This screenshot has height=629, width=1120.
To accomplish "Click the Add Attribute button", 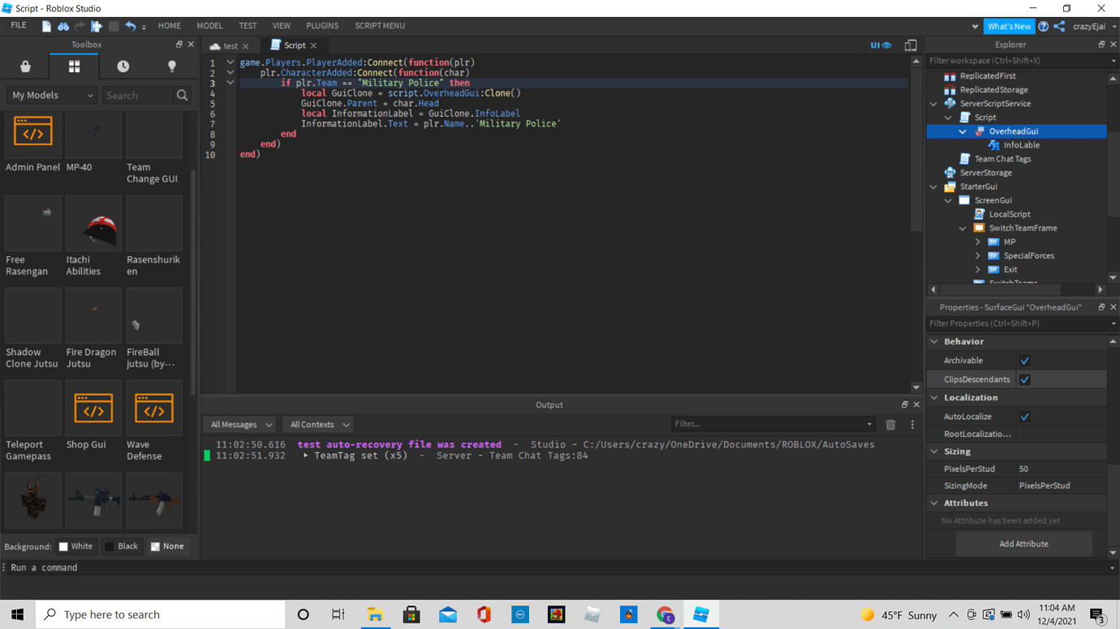I will tap(1023, 544).
